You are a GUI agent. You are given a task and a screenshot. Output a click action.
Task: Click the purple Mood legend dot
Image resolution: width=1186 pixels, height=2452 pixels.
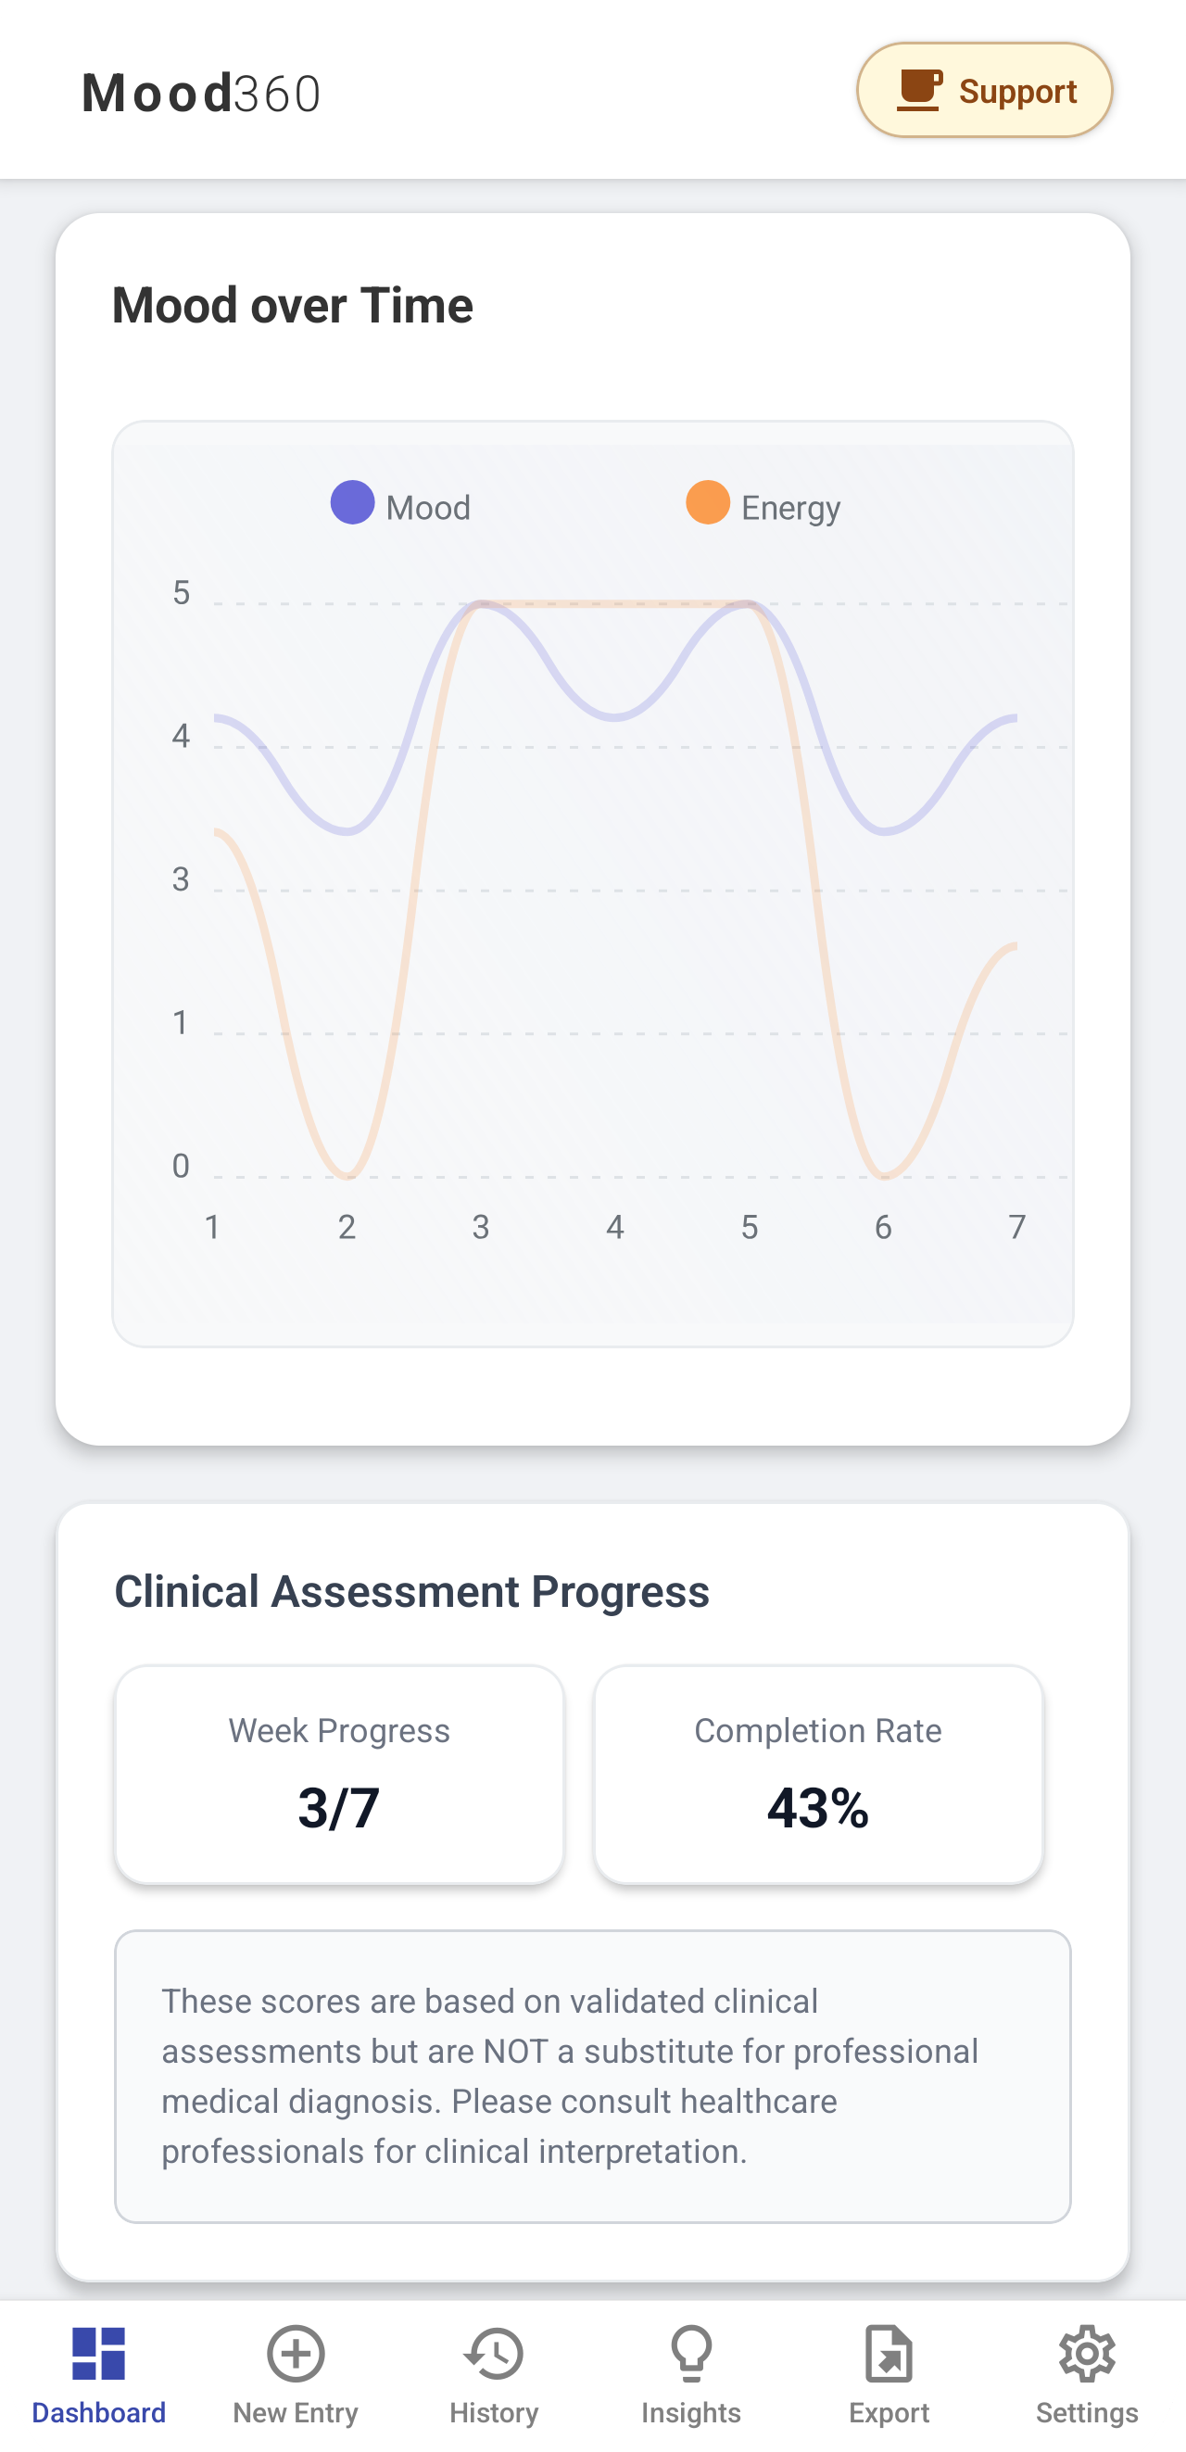pyautogui.click(x=352, y=504)
